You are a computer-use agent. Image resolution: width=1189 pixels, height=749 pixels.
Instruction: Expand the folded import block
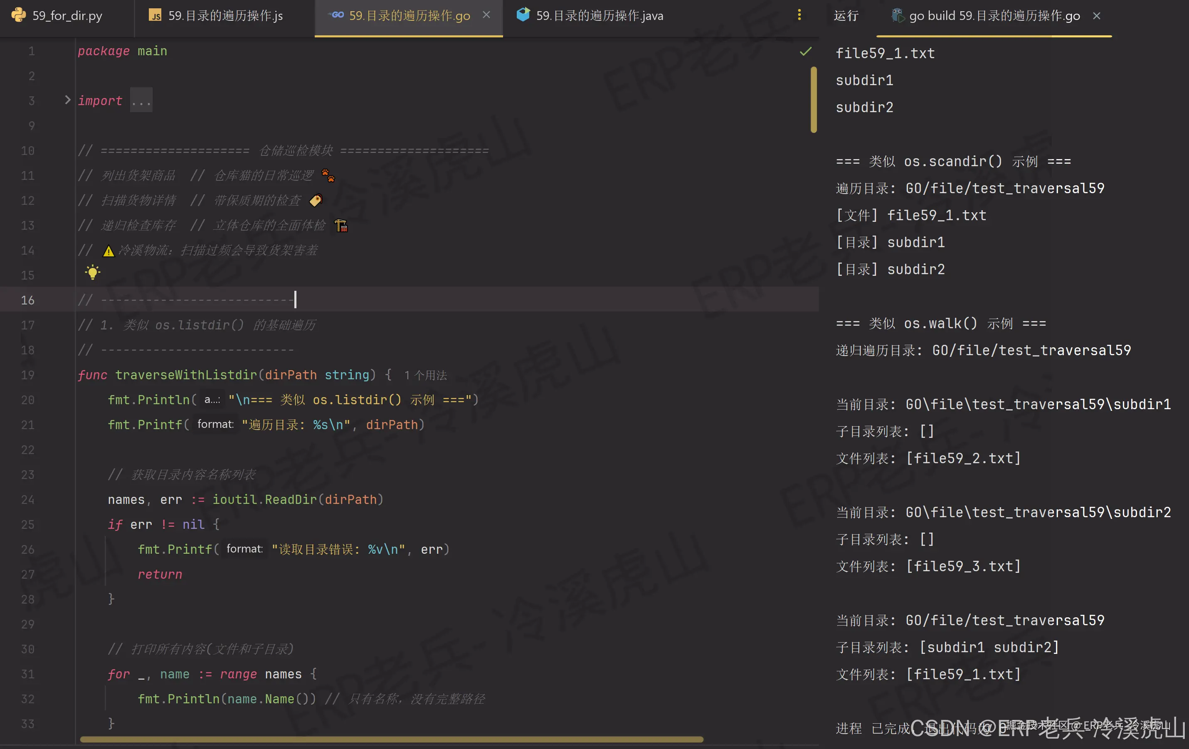[68, 100]
